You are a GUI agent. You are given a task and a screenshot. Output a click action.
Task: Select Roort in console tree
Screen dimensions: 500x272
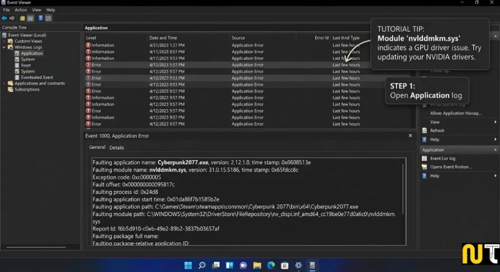click(26, 65)
